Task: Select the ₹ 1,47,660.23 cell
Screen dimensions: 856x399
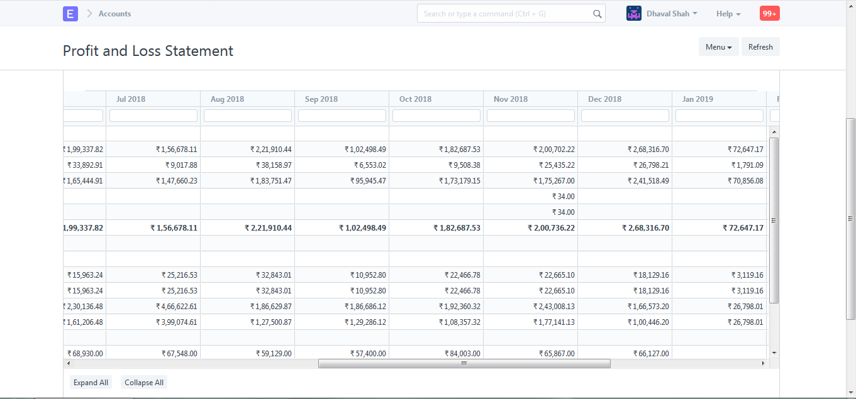Action: coord(153,181)
